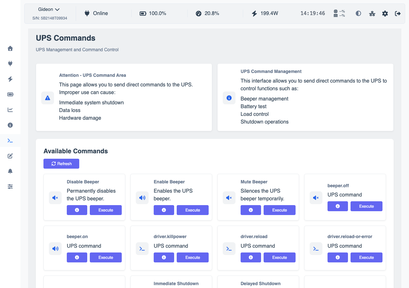Click the Refresh commands button
The height and width of the screenshot is (288, 409).
[61, 164]
